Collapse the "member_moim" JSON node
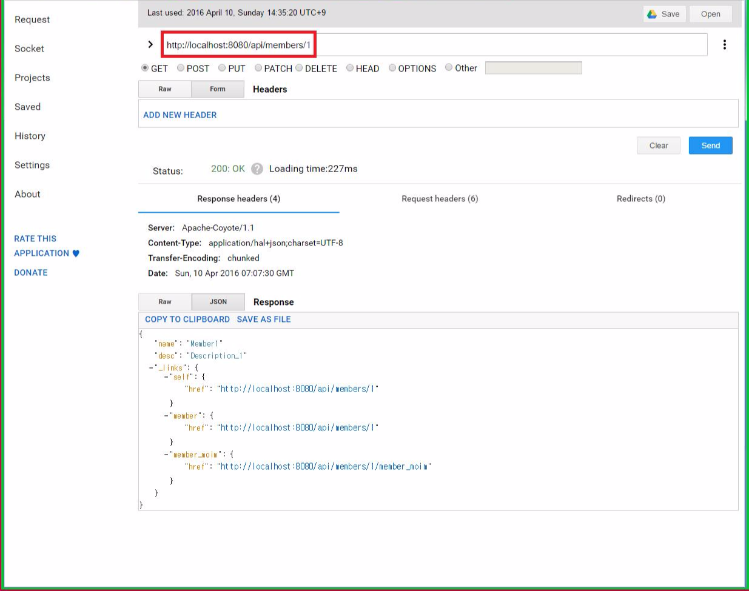749x591 pixels. click(166, 455)
